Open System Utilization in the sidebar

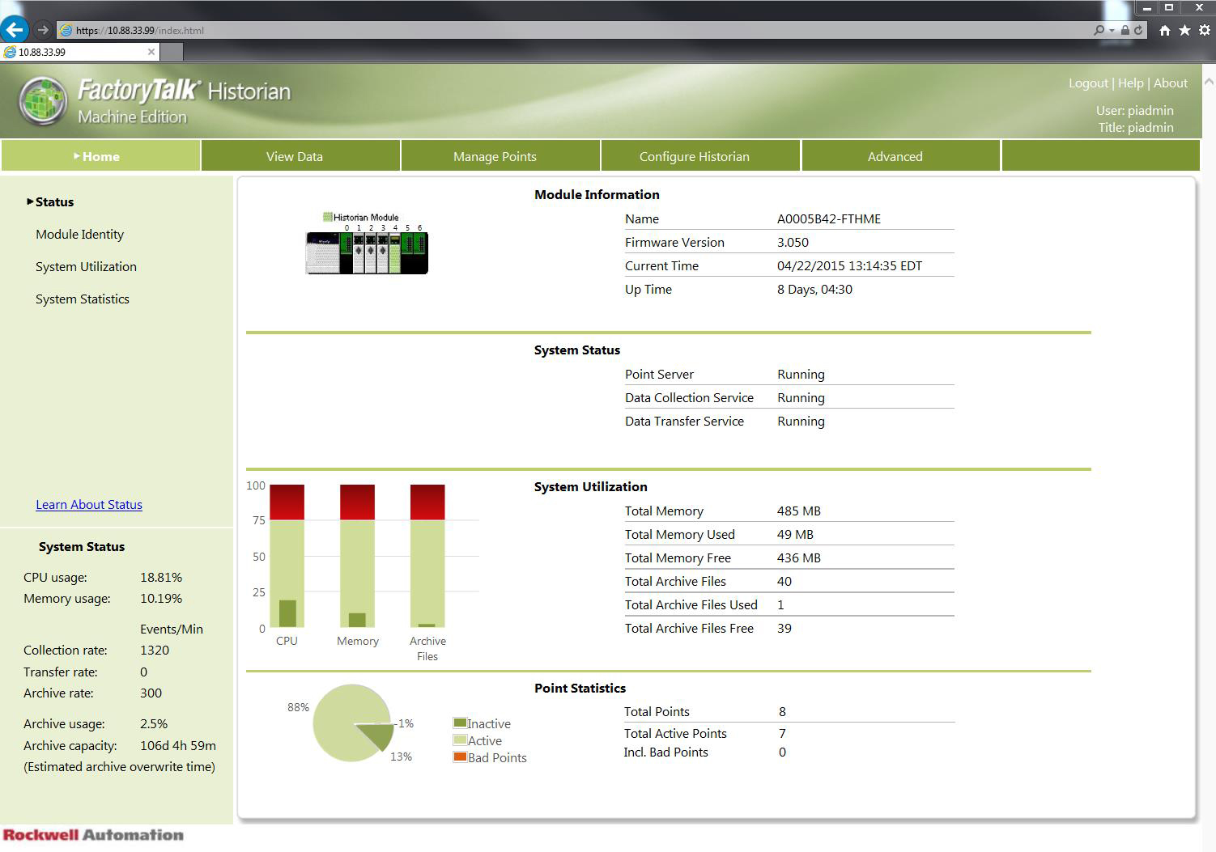[x=86, y=266]
